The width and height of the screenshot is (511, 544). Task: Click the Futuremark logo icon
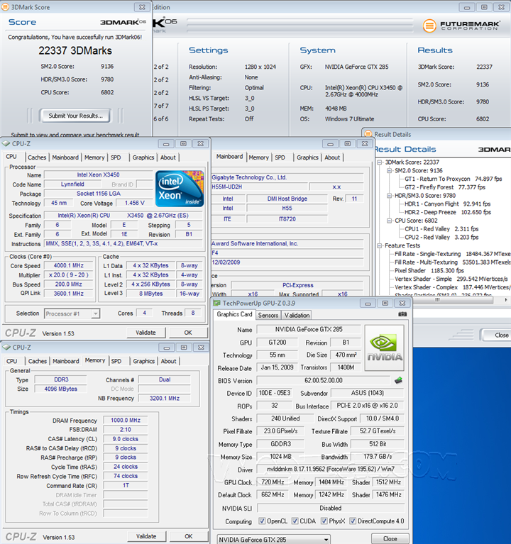(429, 26)
